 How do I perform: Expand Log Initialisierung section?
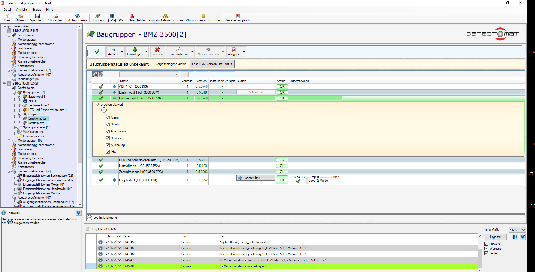[90, 218]
